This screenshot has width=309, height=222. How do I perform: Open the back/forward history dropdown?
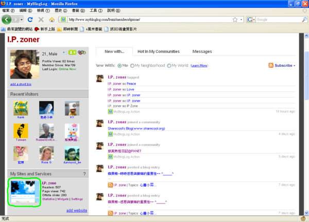22,20
